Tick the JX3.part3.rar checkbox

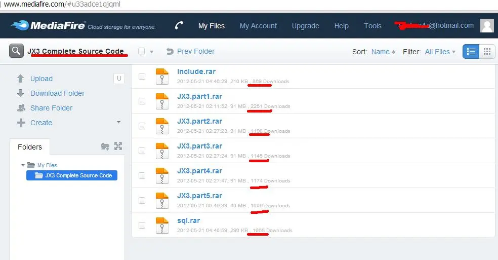click(142, 151)
